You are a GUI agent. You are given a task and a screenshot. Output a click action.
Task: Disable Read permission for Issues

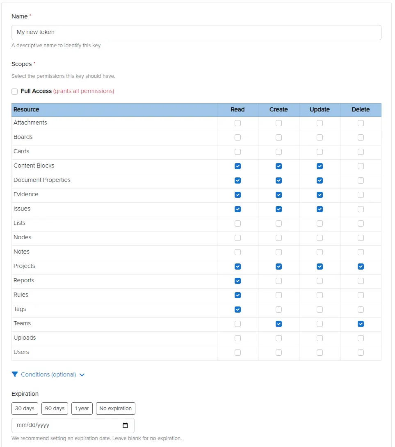point(237,209)
